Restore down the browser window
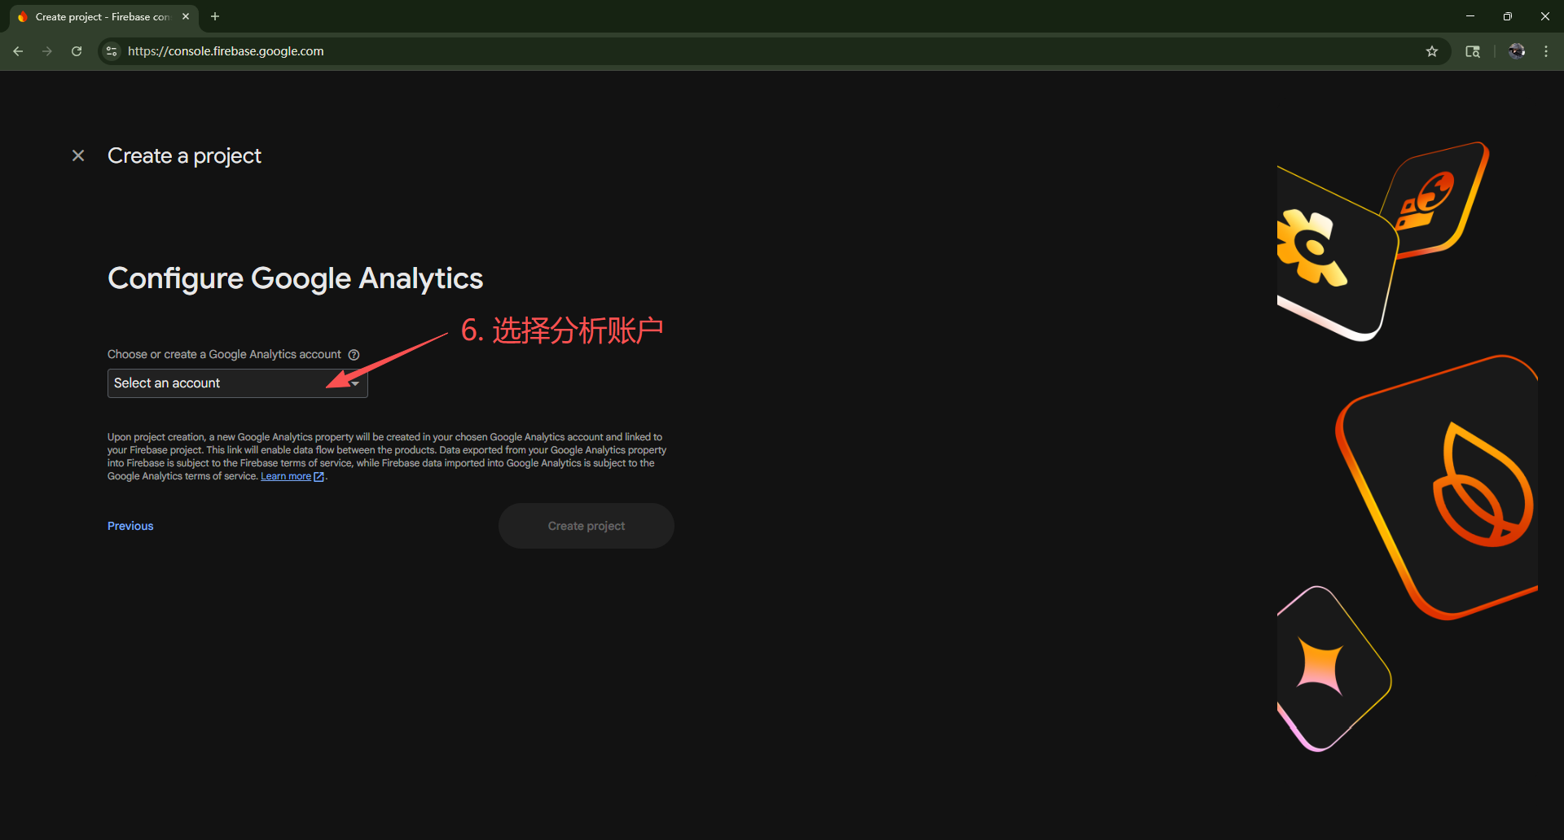 tap(1508, 16)
